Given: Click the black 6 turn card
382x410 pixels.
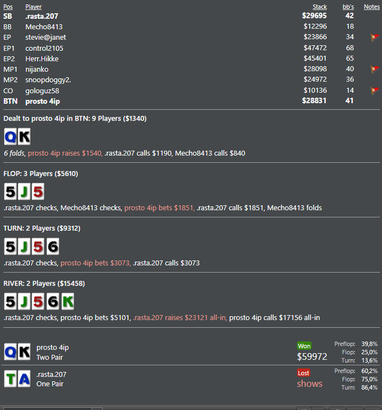Looking at the screenshot, I should pyautogui.click(x=53, y=247).
